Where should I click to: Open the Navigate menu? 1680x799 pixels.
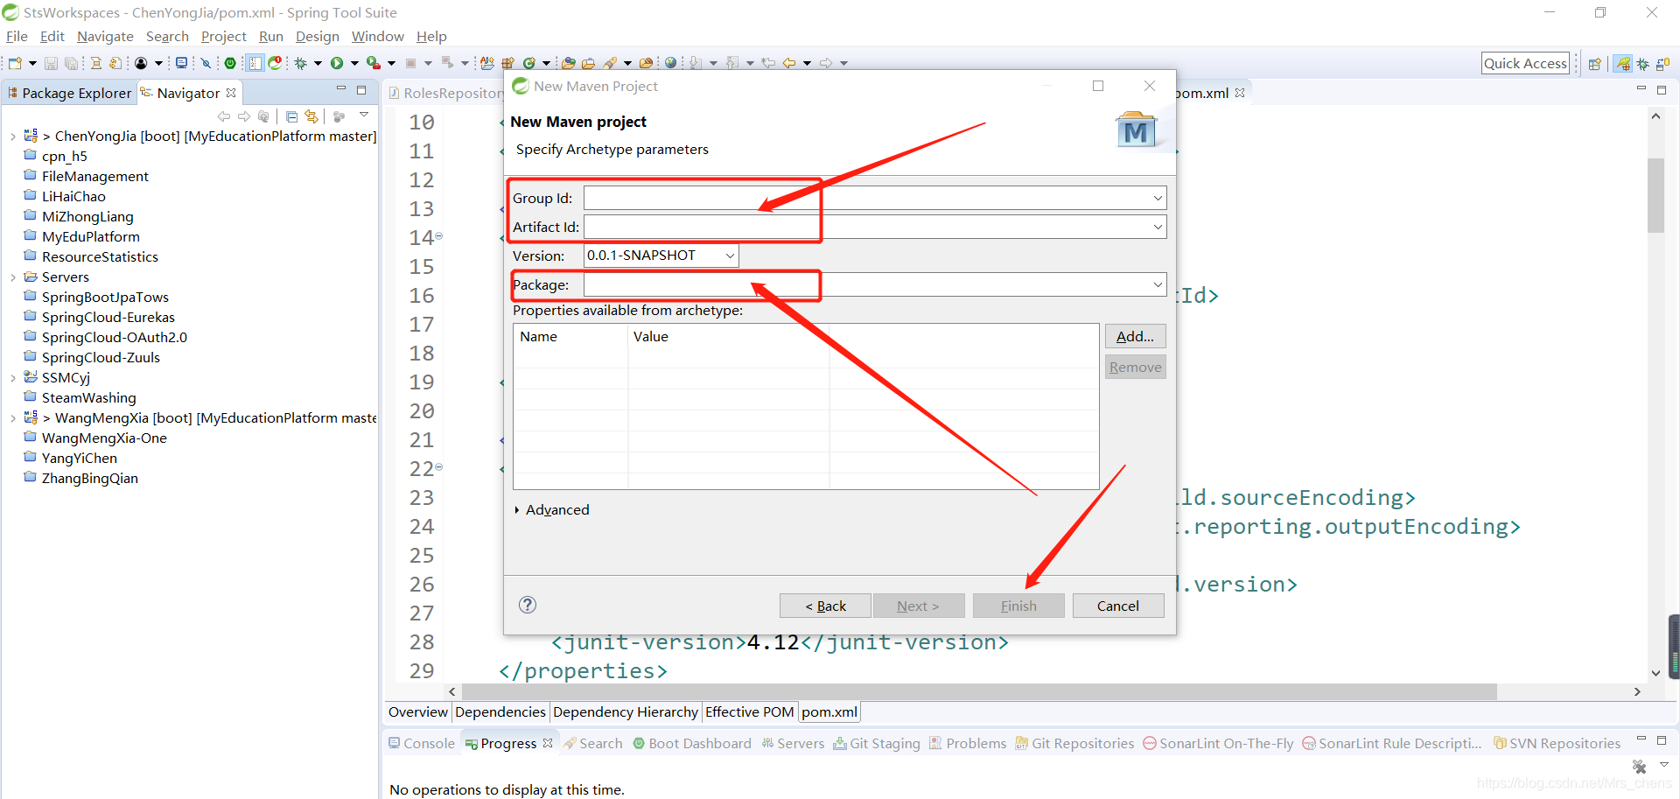[105, 36]
